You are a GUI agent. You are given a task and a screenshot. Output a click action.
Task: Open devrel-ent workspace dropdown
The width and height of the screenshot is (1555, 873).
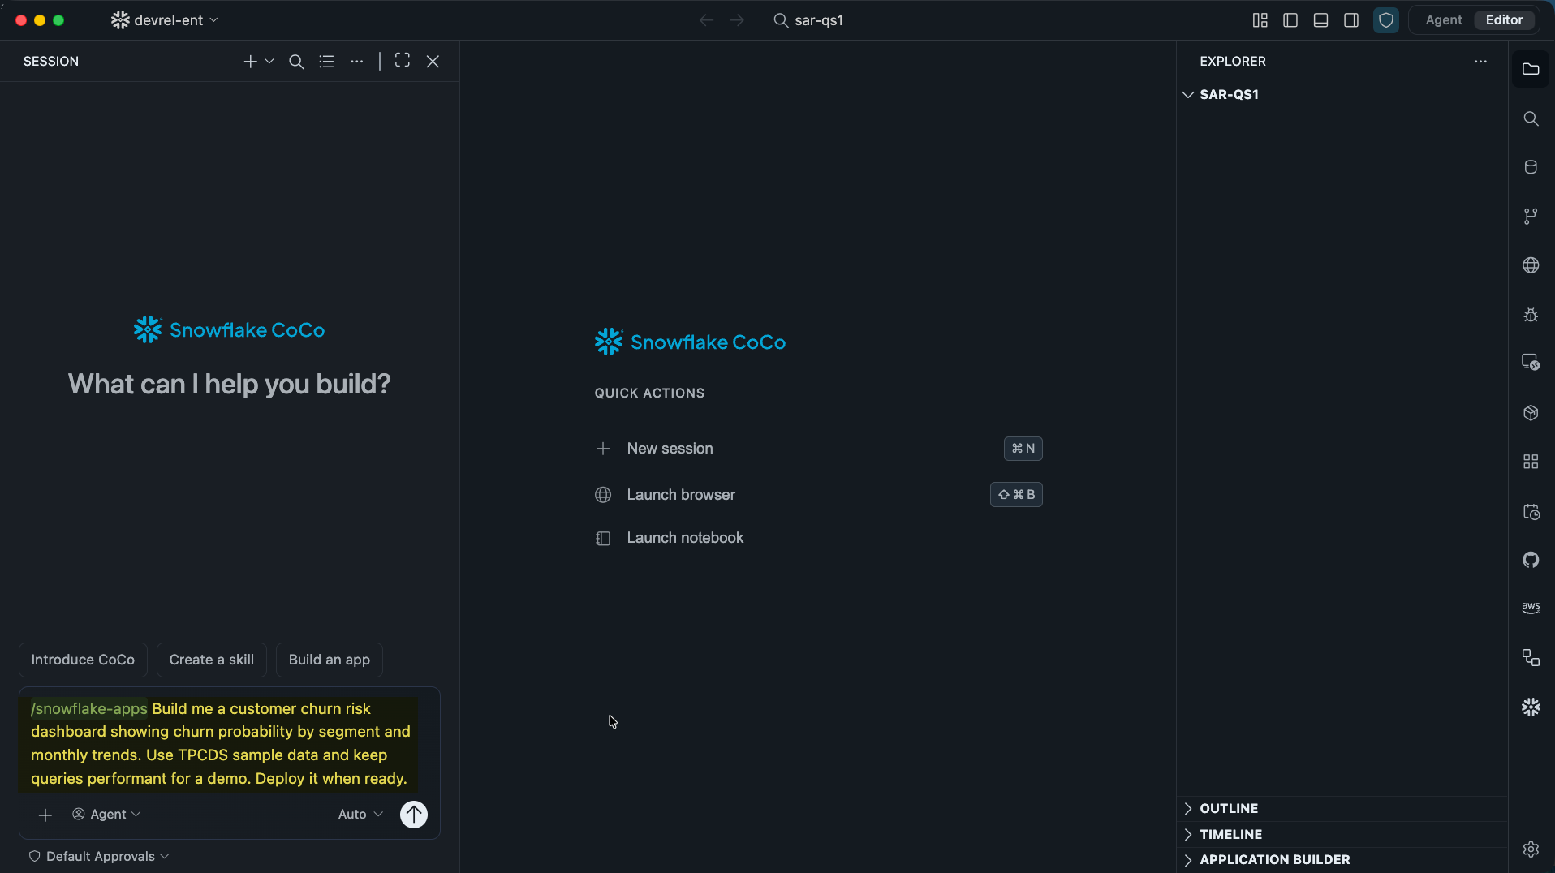[x=165, y=20]
